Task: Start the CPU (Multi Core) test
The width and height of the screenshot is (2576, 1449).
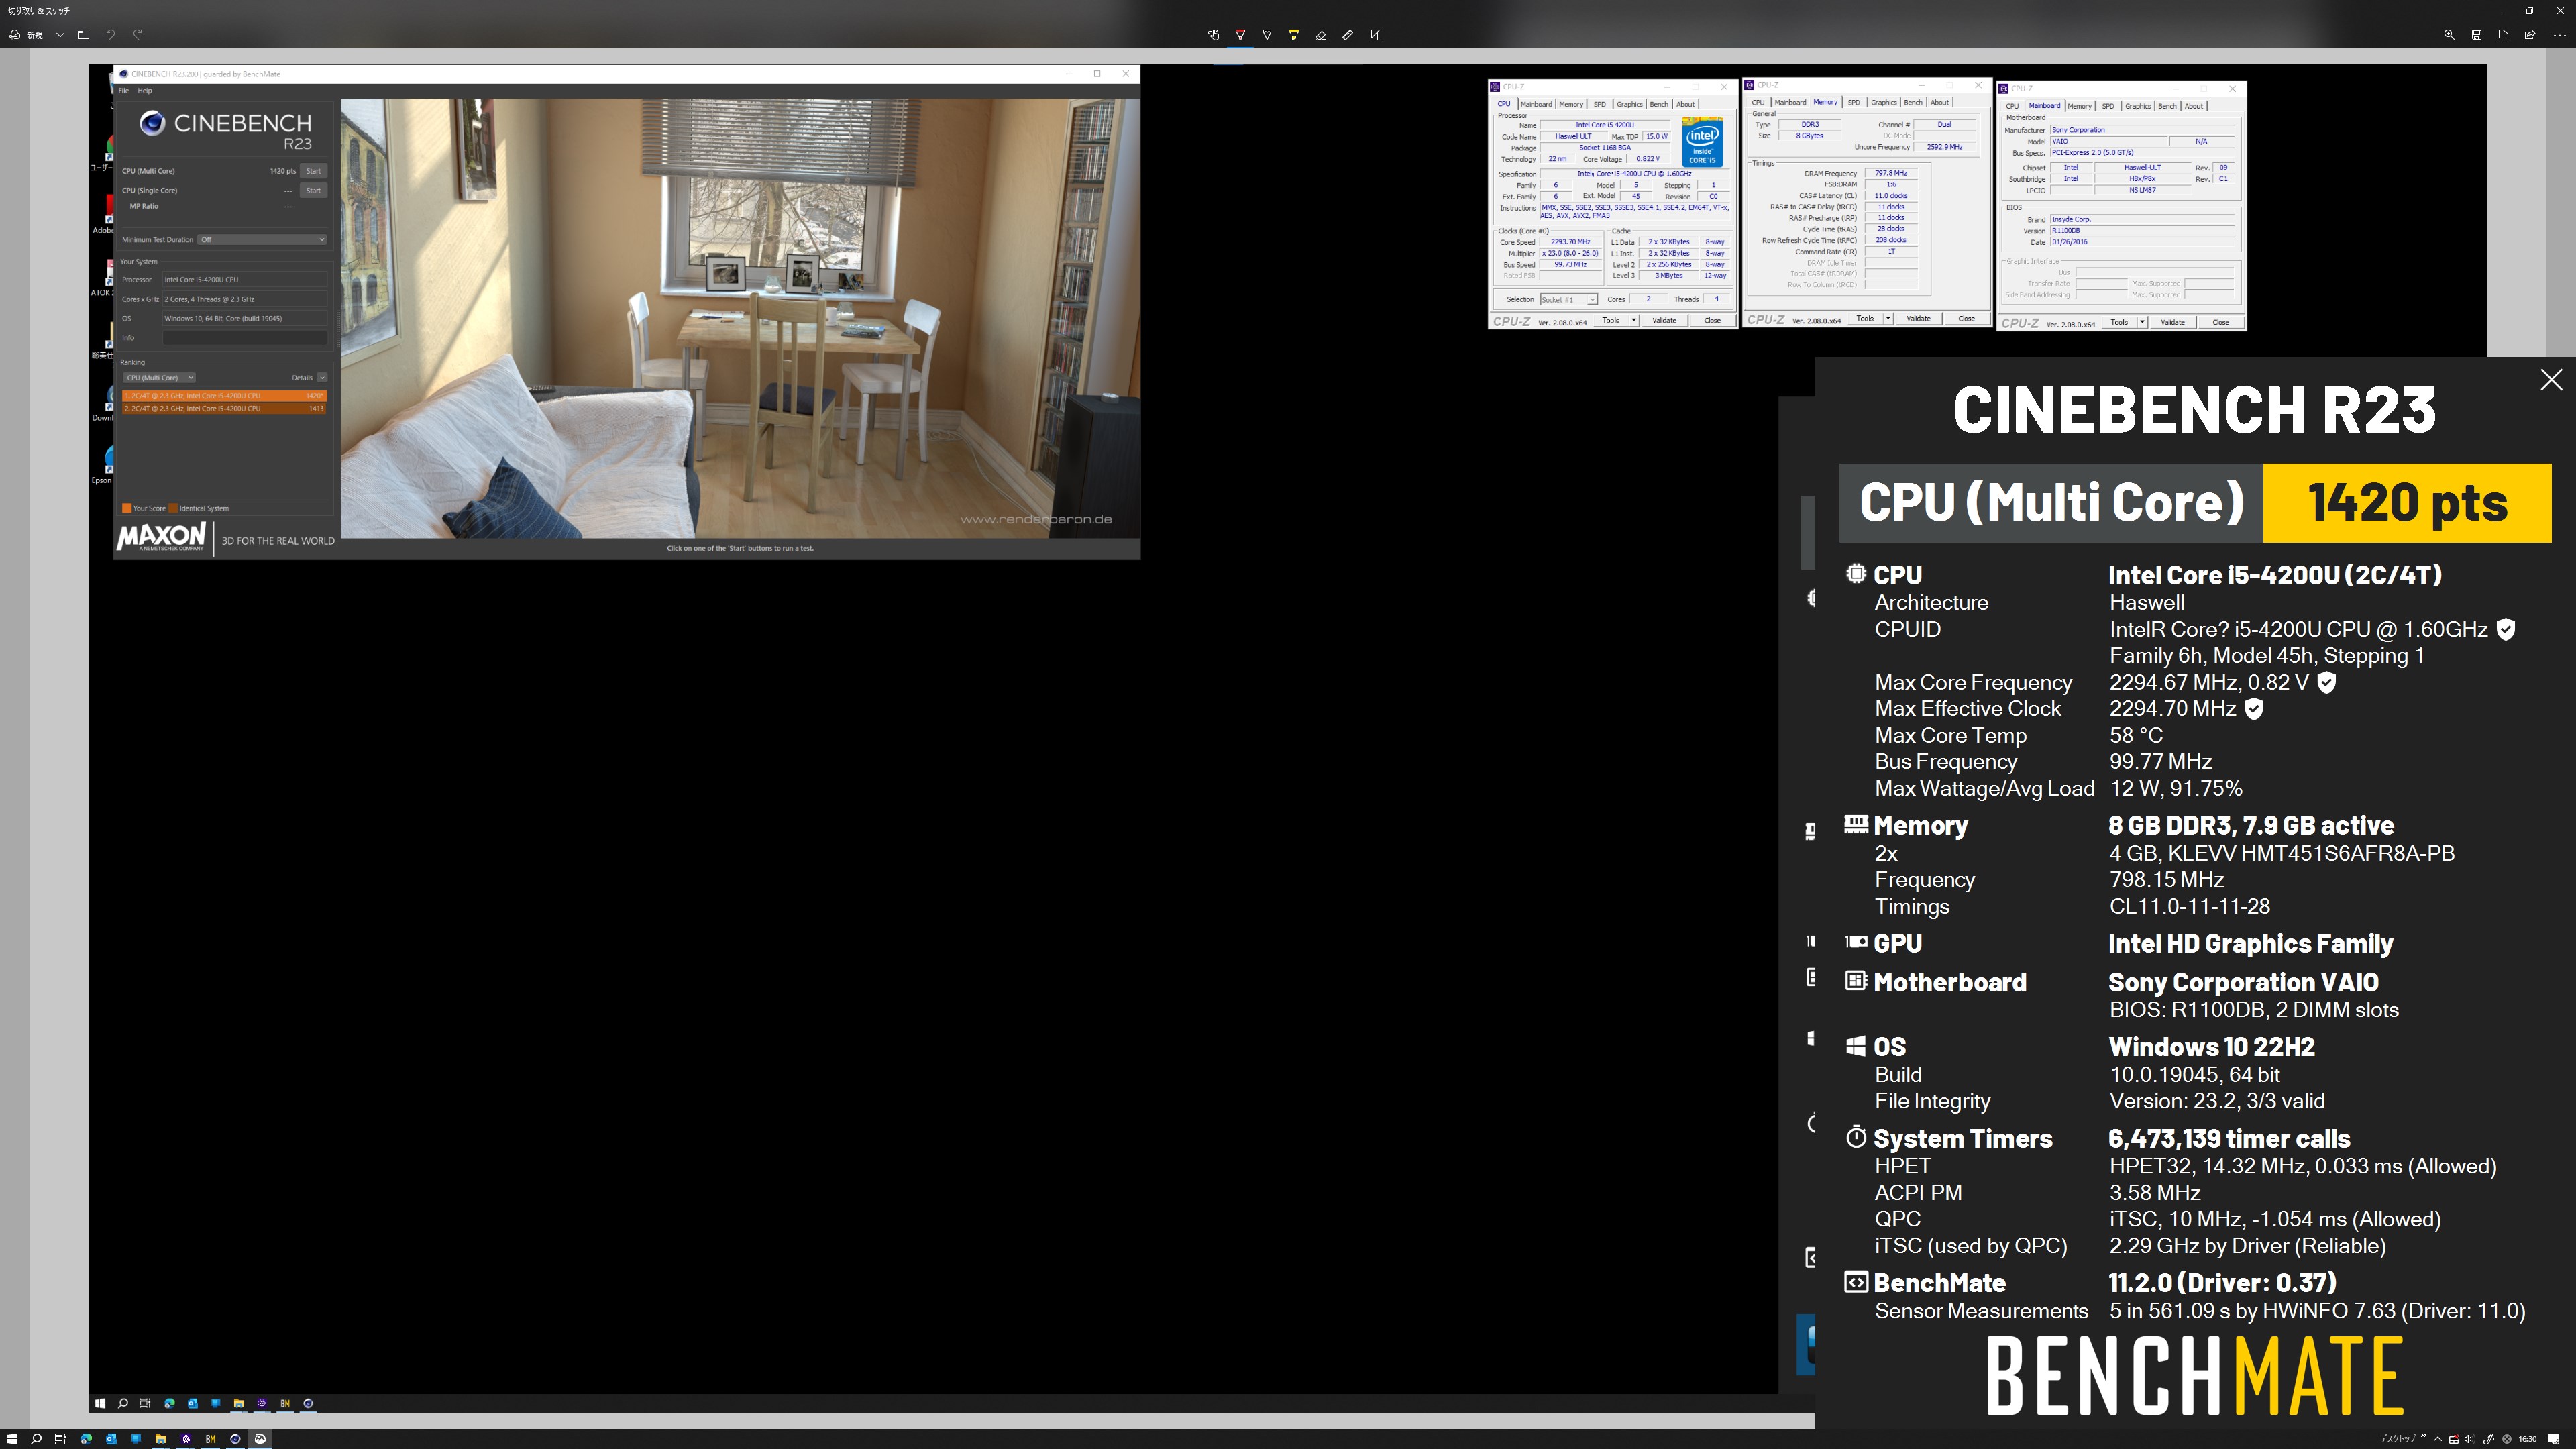Action: coord(313,171)
